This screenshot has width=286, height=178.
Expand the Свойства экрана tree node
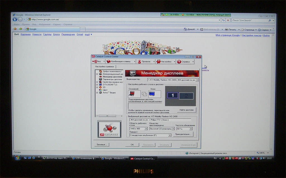click(x=97, y=82)
